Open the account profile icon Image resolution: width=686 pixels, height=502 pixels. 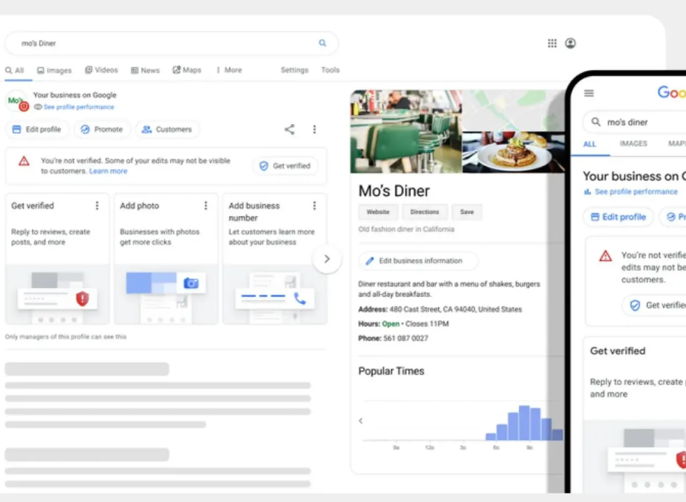(x=570, y=43)
